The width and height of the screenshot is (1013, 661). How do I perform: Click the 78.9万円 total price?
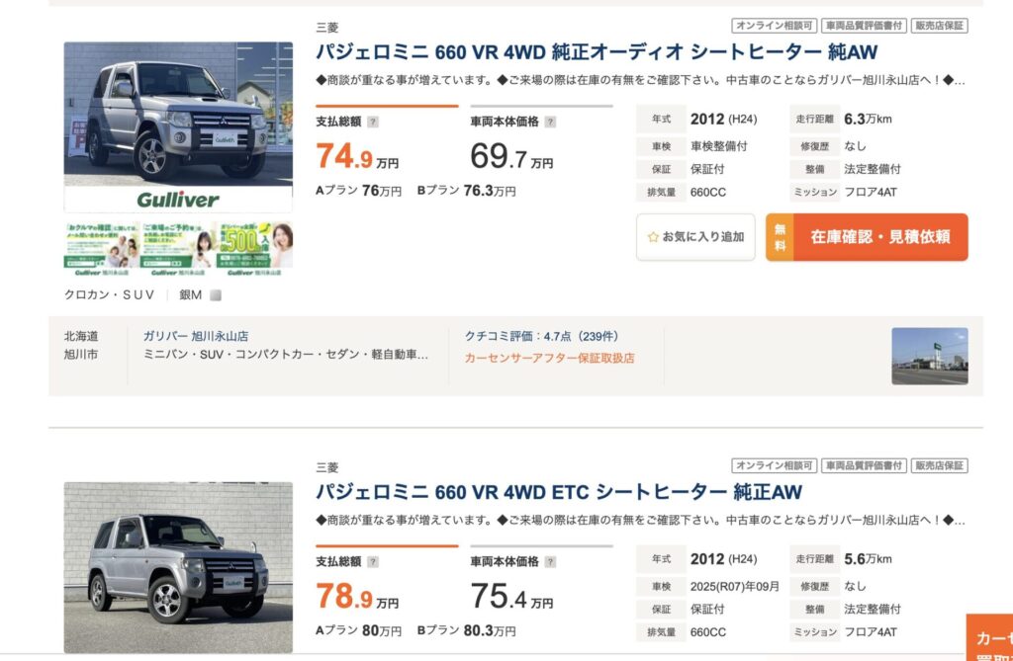(356, 597)
